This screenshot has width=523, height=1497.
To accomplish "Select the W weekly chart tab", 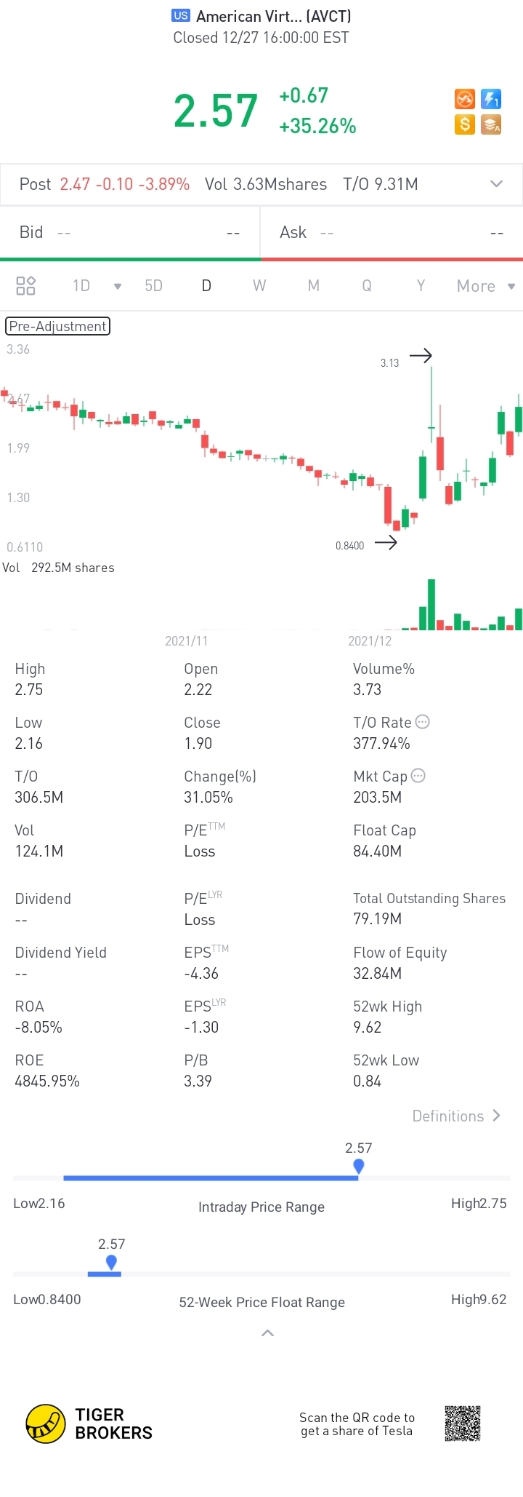I will point(259,285).
